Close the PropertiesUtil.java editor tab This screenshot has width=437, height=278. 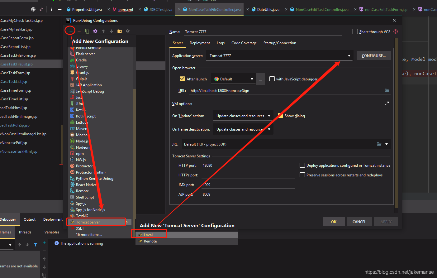tap(108, 10)
